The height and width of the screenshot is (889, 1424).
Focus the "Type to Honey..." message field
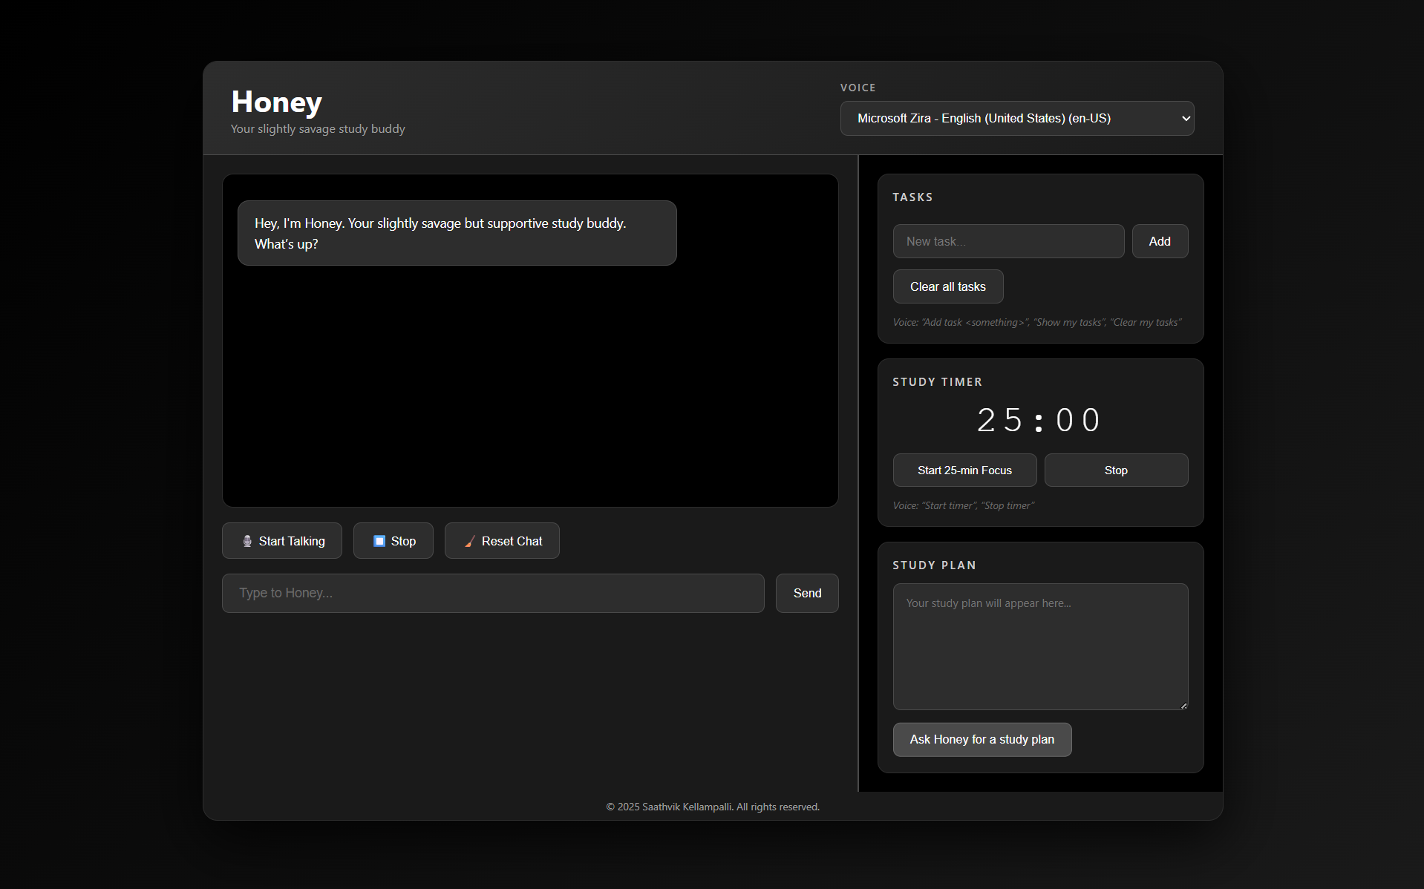pyautogui.click(x=492, y=593)
